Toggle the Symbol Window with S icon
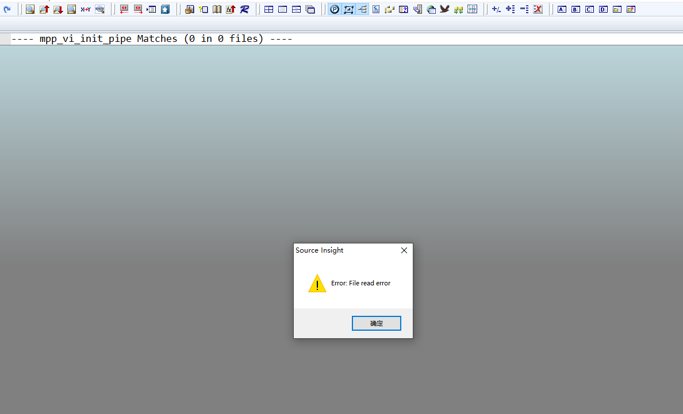This screenshot has height=414, width=683. 375,9
